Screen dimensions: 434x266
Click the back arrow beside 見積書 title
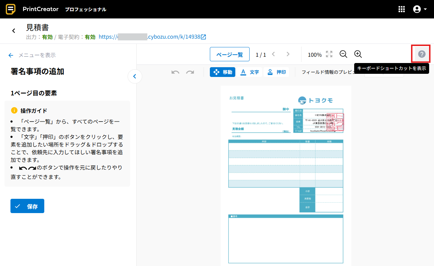[14, 31]
